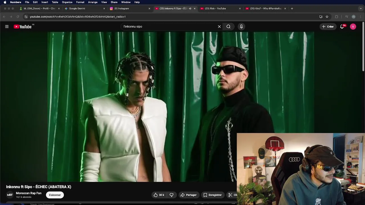
Task: Open a new browser tab with plus
Action: coord(292,9)
